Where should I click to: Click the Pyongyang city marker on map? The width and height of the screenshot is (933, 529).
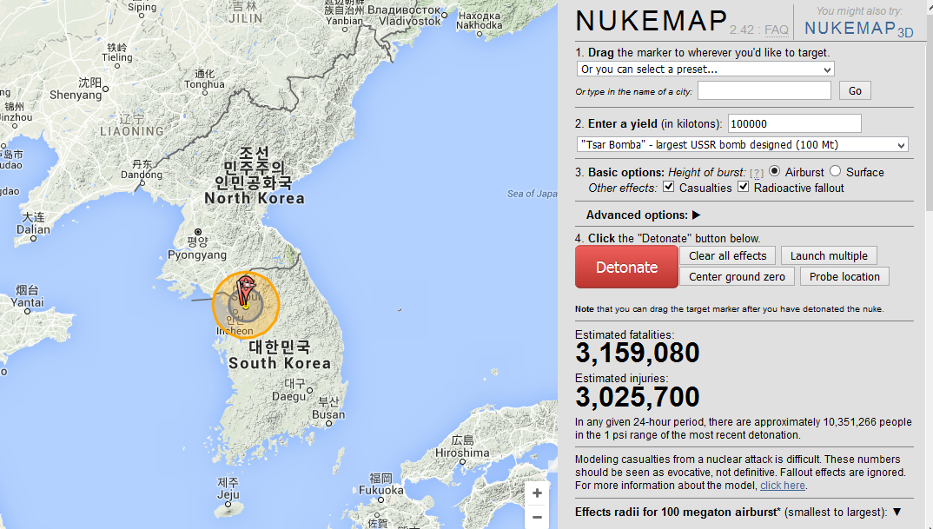click(198, 232)
